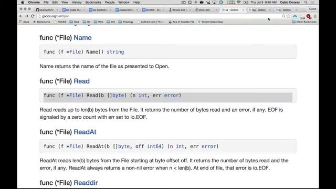Close the os · GoDoc tab
This screenshot has width=336, height=189.
pyautogui.click(x=243, y=10)
